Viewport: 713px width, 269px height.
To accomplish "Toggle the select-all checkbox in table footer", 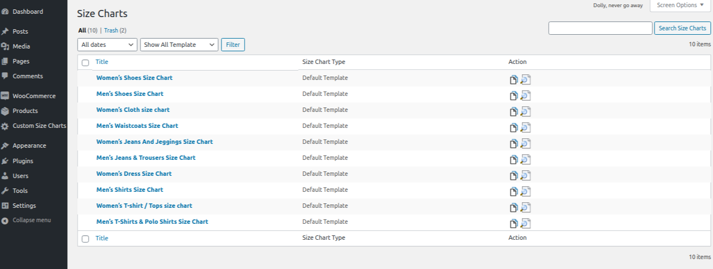I will coord(85,239).
